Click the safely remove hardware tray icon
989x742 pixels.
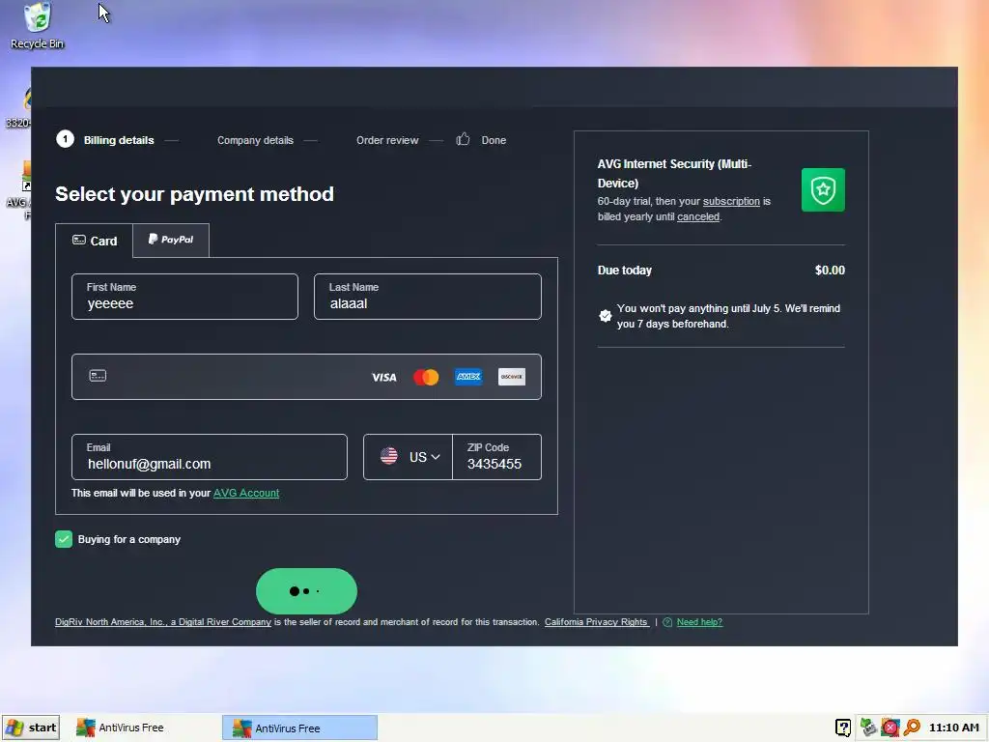(x=868, y=728)
